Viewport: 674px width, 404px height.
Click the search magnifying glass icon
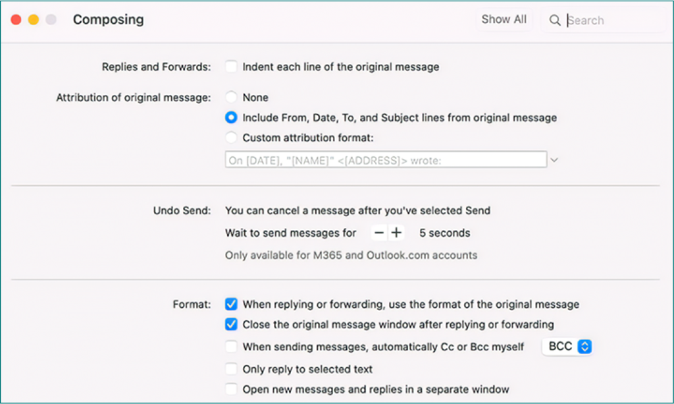point(555,20)
